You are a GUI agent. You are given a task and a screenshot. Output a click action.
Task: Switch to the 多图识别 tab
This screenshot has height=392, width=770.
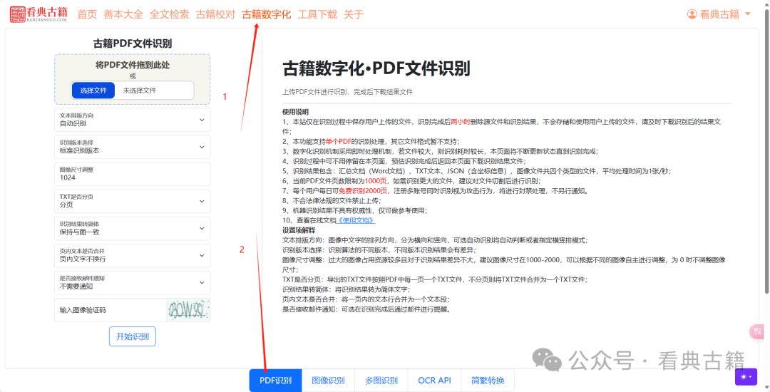point(381,380)
